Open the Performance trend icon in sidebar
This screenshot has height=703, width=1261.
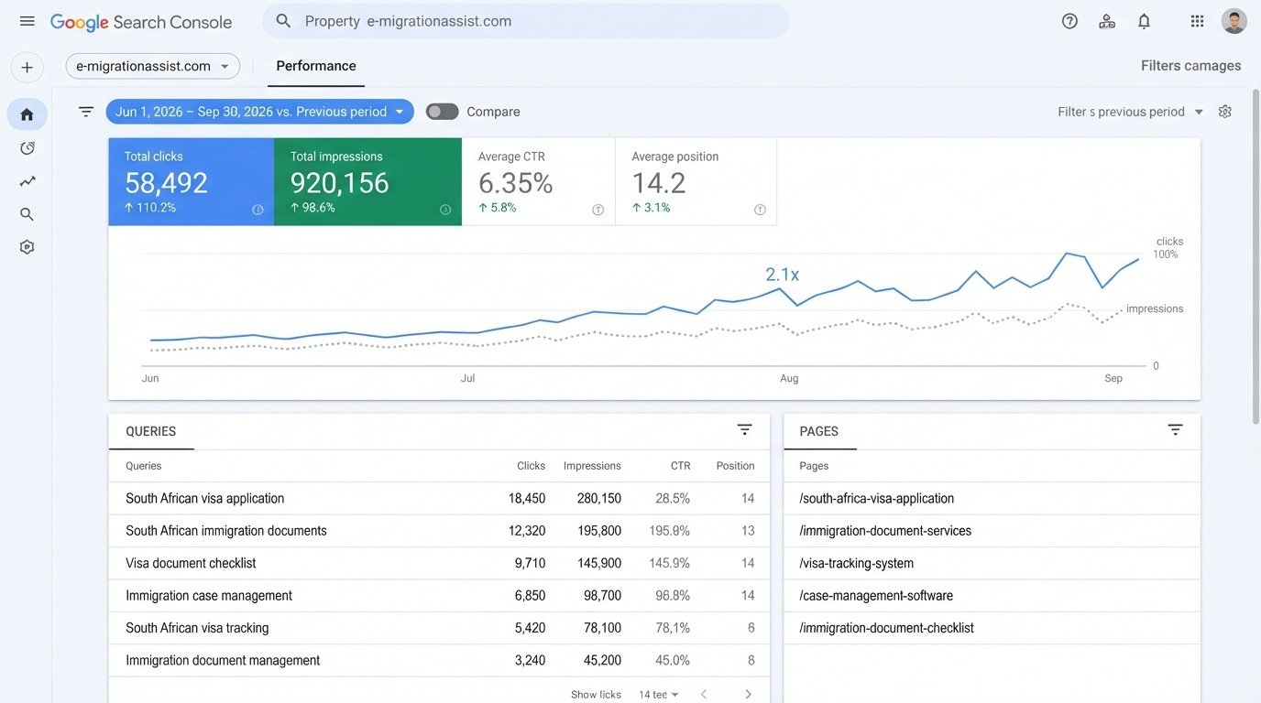pyautogui.click(x=27, y=181)
